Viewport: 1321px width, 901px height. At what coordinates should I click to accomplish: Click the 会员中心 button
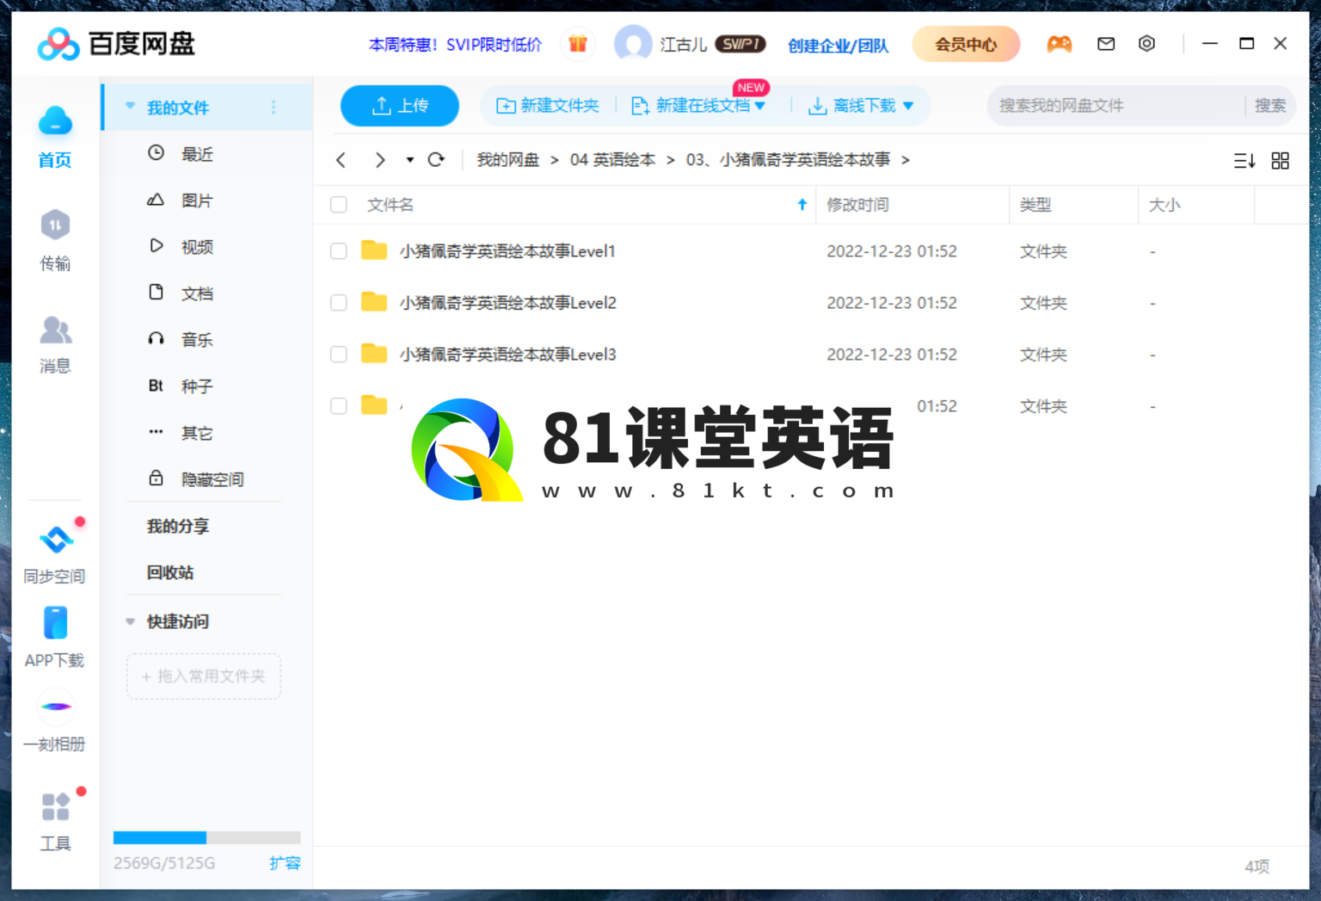click(x=966, y=44)
